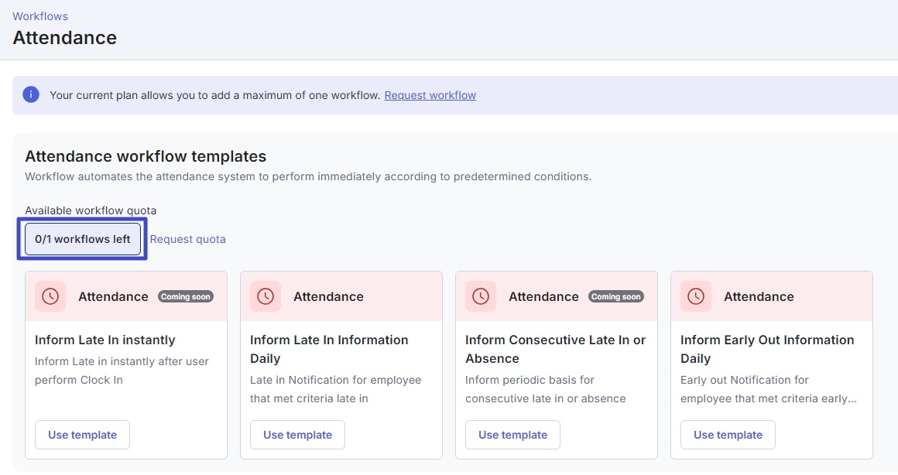Select Use template for Consecutive Late In or Absence
The width and height of the screenshot is (898, 475).
512,434
